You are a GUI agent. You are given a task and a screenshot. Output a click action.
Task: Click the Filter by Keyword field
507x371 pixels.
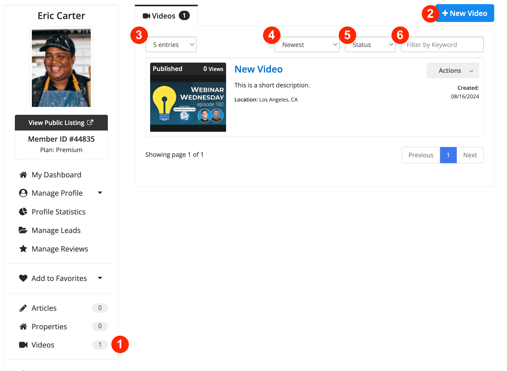(442, 45)
